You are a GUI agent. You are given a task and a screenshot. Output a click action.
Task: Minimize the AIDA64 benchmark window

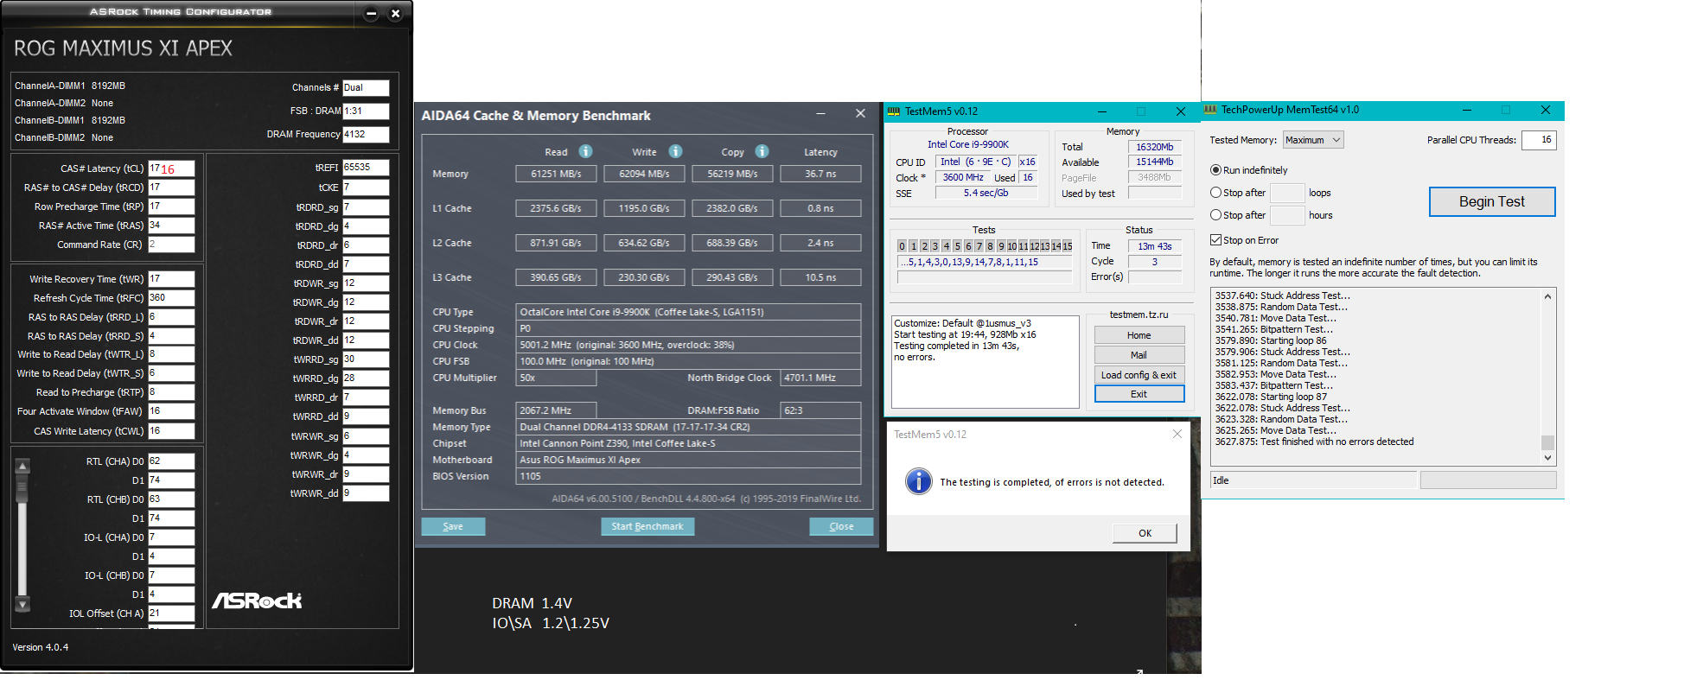point(820,113)
